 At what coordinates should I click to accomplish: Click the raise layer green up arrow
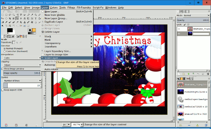tap(189, 74)
